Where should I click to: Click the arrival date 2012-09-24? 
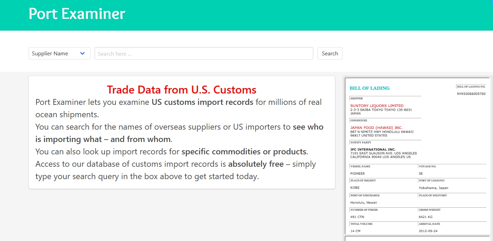click(x=428, y=231)
